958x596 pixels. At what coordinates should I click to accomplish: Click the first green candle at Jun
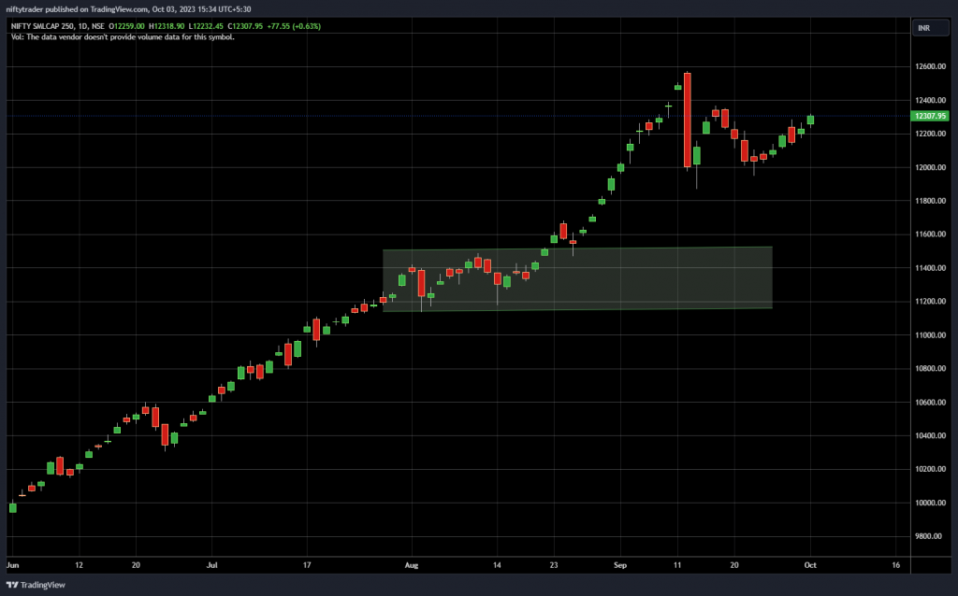pyautogui.click(x=13, y=507)
